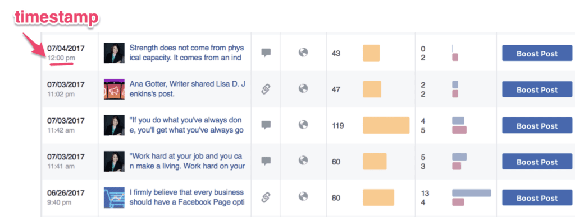Viewport: 575px width, 217px height.
Task: Click globe targeting icon for Ana Gotter post
Action: (303, 89)
